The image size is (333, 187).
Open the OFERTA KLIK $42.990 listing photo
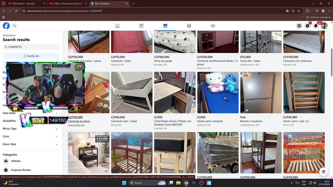click(89, 153)
